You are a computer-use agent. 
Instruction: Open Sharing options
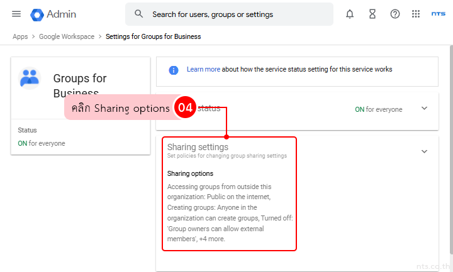tap(190, 173)
